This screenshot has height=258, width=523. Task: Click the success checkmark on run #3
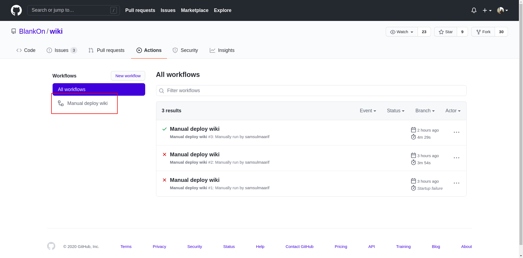click(165, 129)
